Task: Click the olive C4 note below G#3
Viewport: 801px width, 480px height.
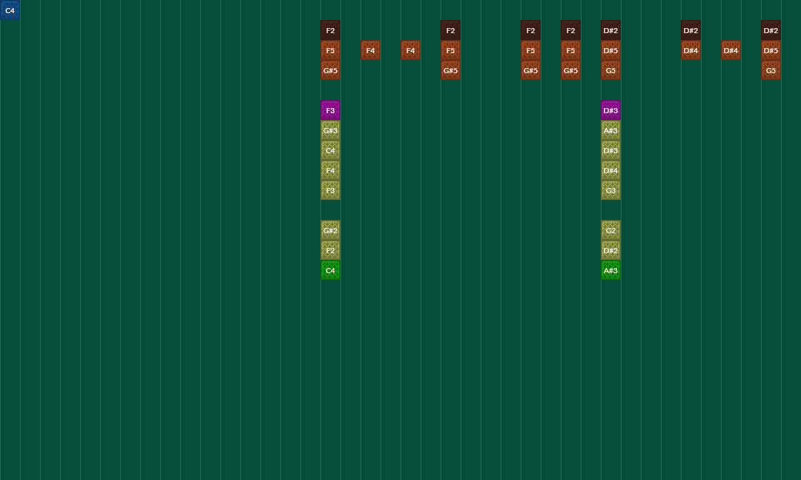Action: 330,151
